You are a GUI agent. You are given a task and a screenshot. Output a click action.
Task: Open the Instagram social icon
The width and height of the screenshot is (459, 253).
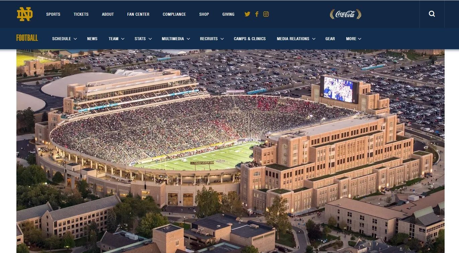(x=266, y=14)
